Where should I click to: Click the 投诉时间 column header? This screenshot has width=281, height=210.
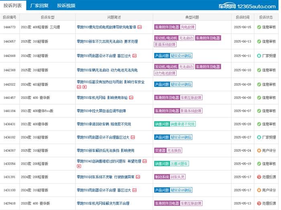pyautogui.click(x=242, y=17)
